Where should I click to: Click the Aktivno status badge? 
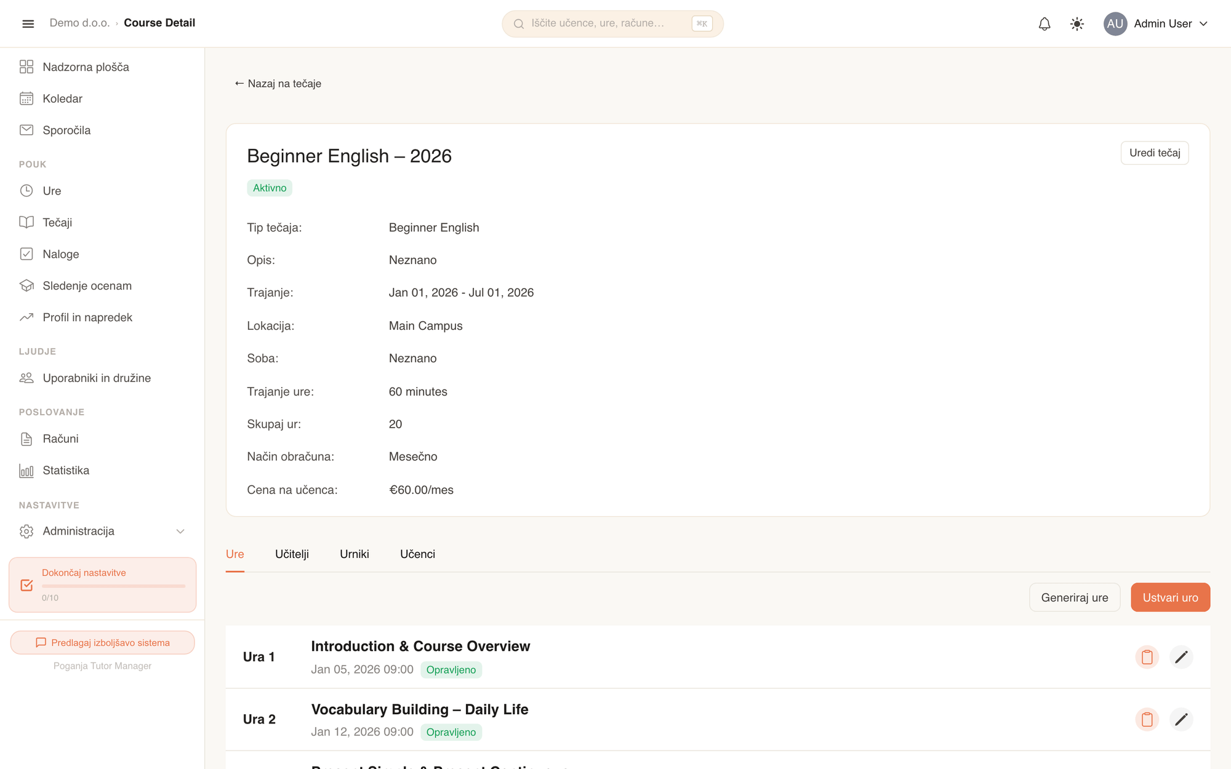click(270, 188)
